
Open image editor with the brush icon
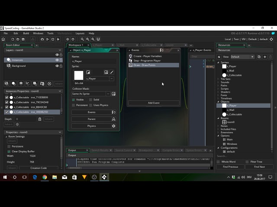(112, 72)
